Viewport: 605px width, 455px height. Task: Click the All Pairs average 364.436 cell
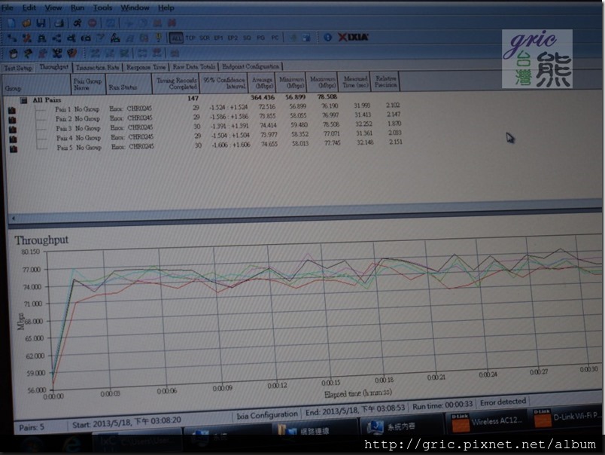(263, 97)
